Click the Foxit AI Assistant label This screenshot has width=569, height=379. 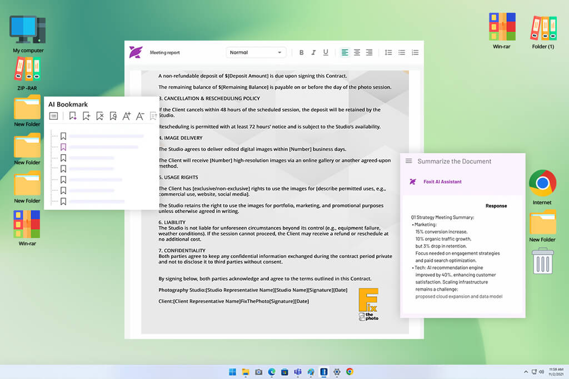(x=442, y=182)
